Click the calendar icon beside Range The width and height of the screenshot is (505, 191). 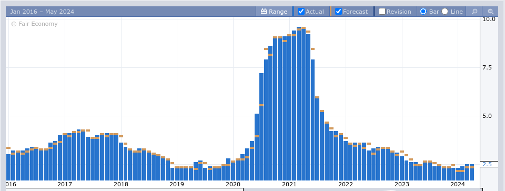point(264,12)
